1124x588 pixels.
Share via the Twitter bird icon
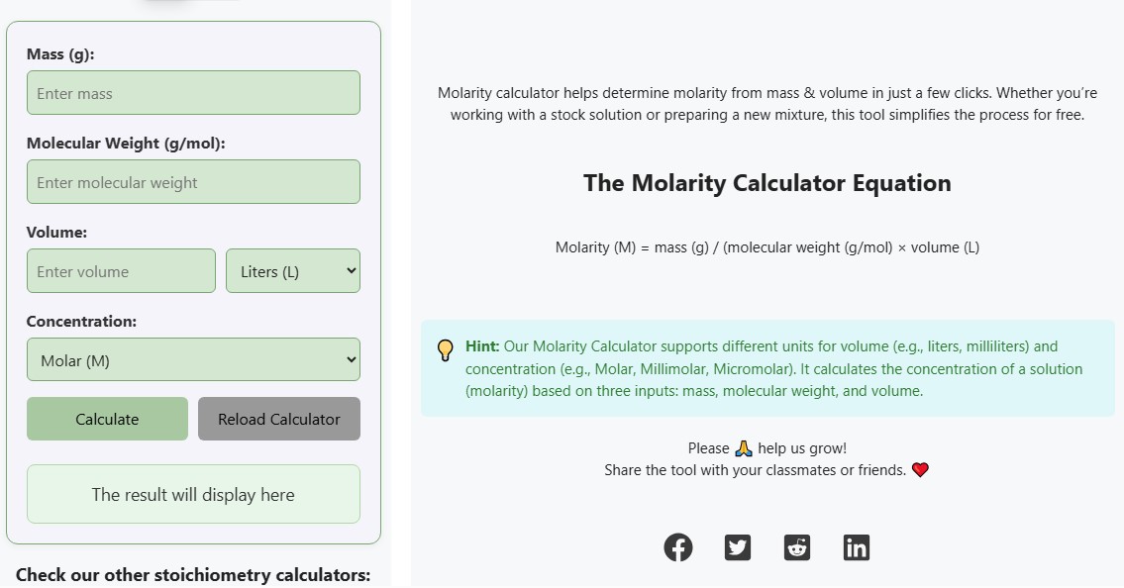(738, 547)
